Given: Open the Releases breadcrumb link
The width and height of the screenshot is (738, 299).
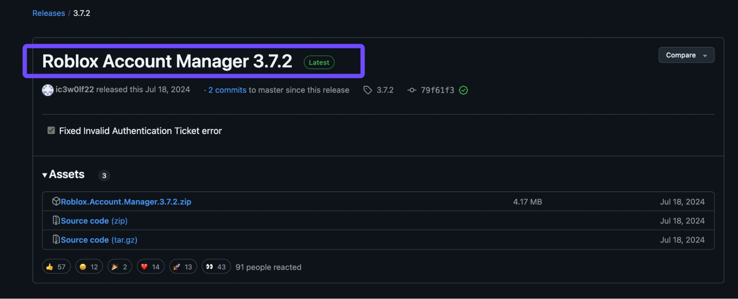Looking at the screenshot, I should pyautogui.click(x=49, y=13).
